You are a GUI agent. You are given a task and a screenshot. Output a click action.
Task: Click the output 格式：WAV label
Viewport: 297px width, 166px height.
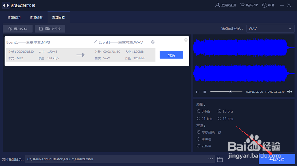[x=102, y=58]
